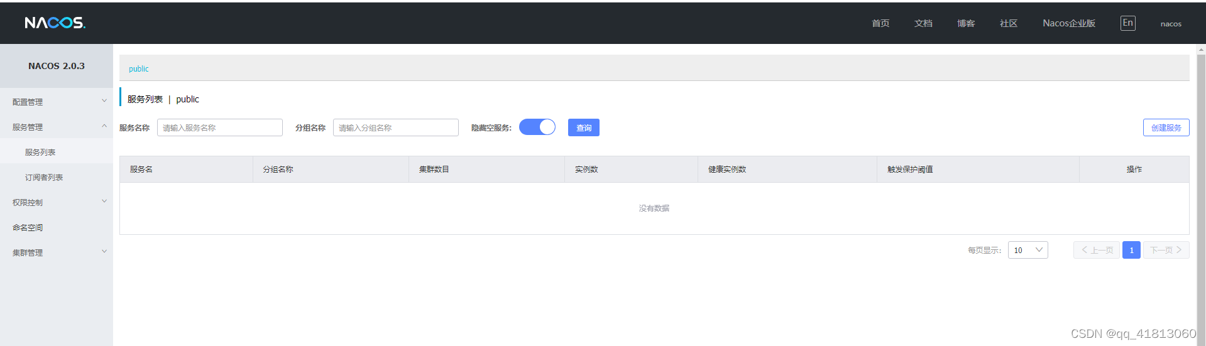Open 配置管理 sidebar section
The width and height of the screenshot is (1206, 346).
click(x=57, y=102)
